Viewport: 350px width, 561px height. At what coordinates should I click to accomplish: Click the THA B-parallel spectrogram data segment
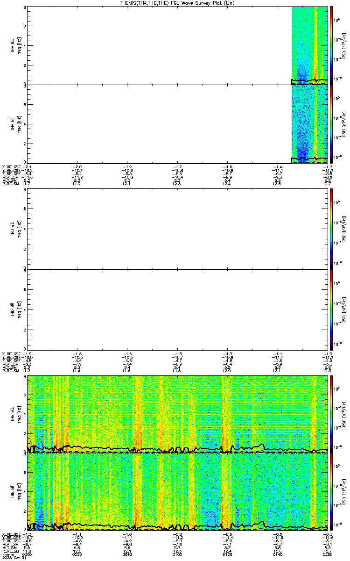[310, 124]
